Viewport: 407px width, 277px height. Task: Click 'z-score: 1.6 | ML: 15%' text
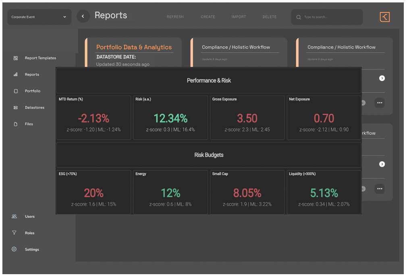(x=94, y=204)
